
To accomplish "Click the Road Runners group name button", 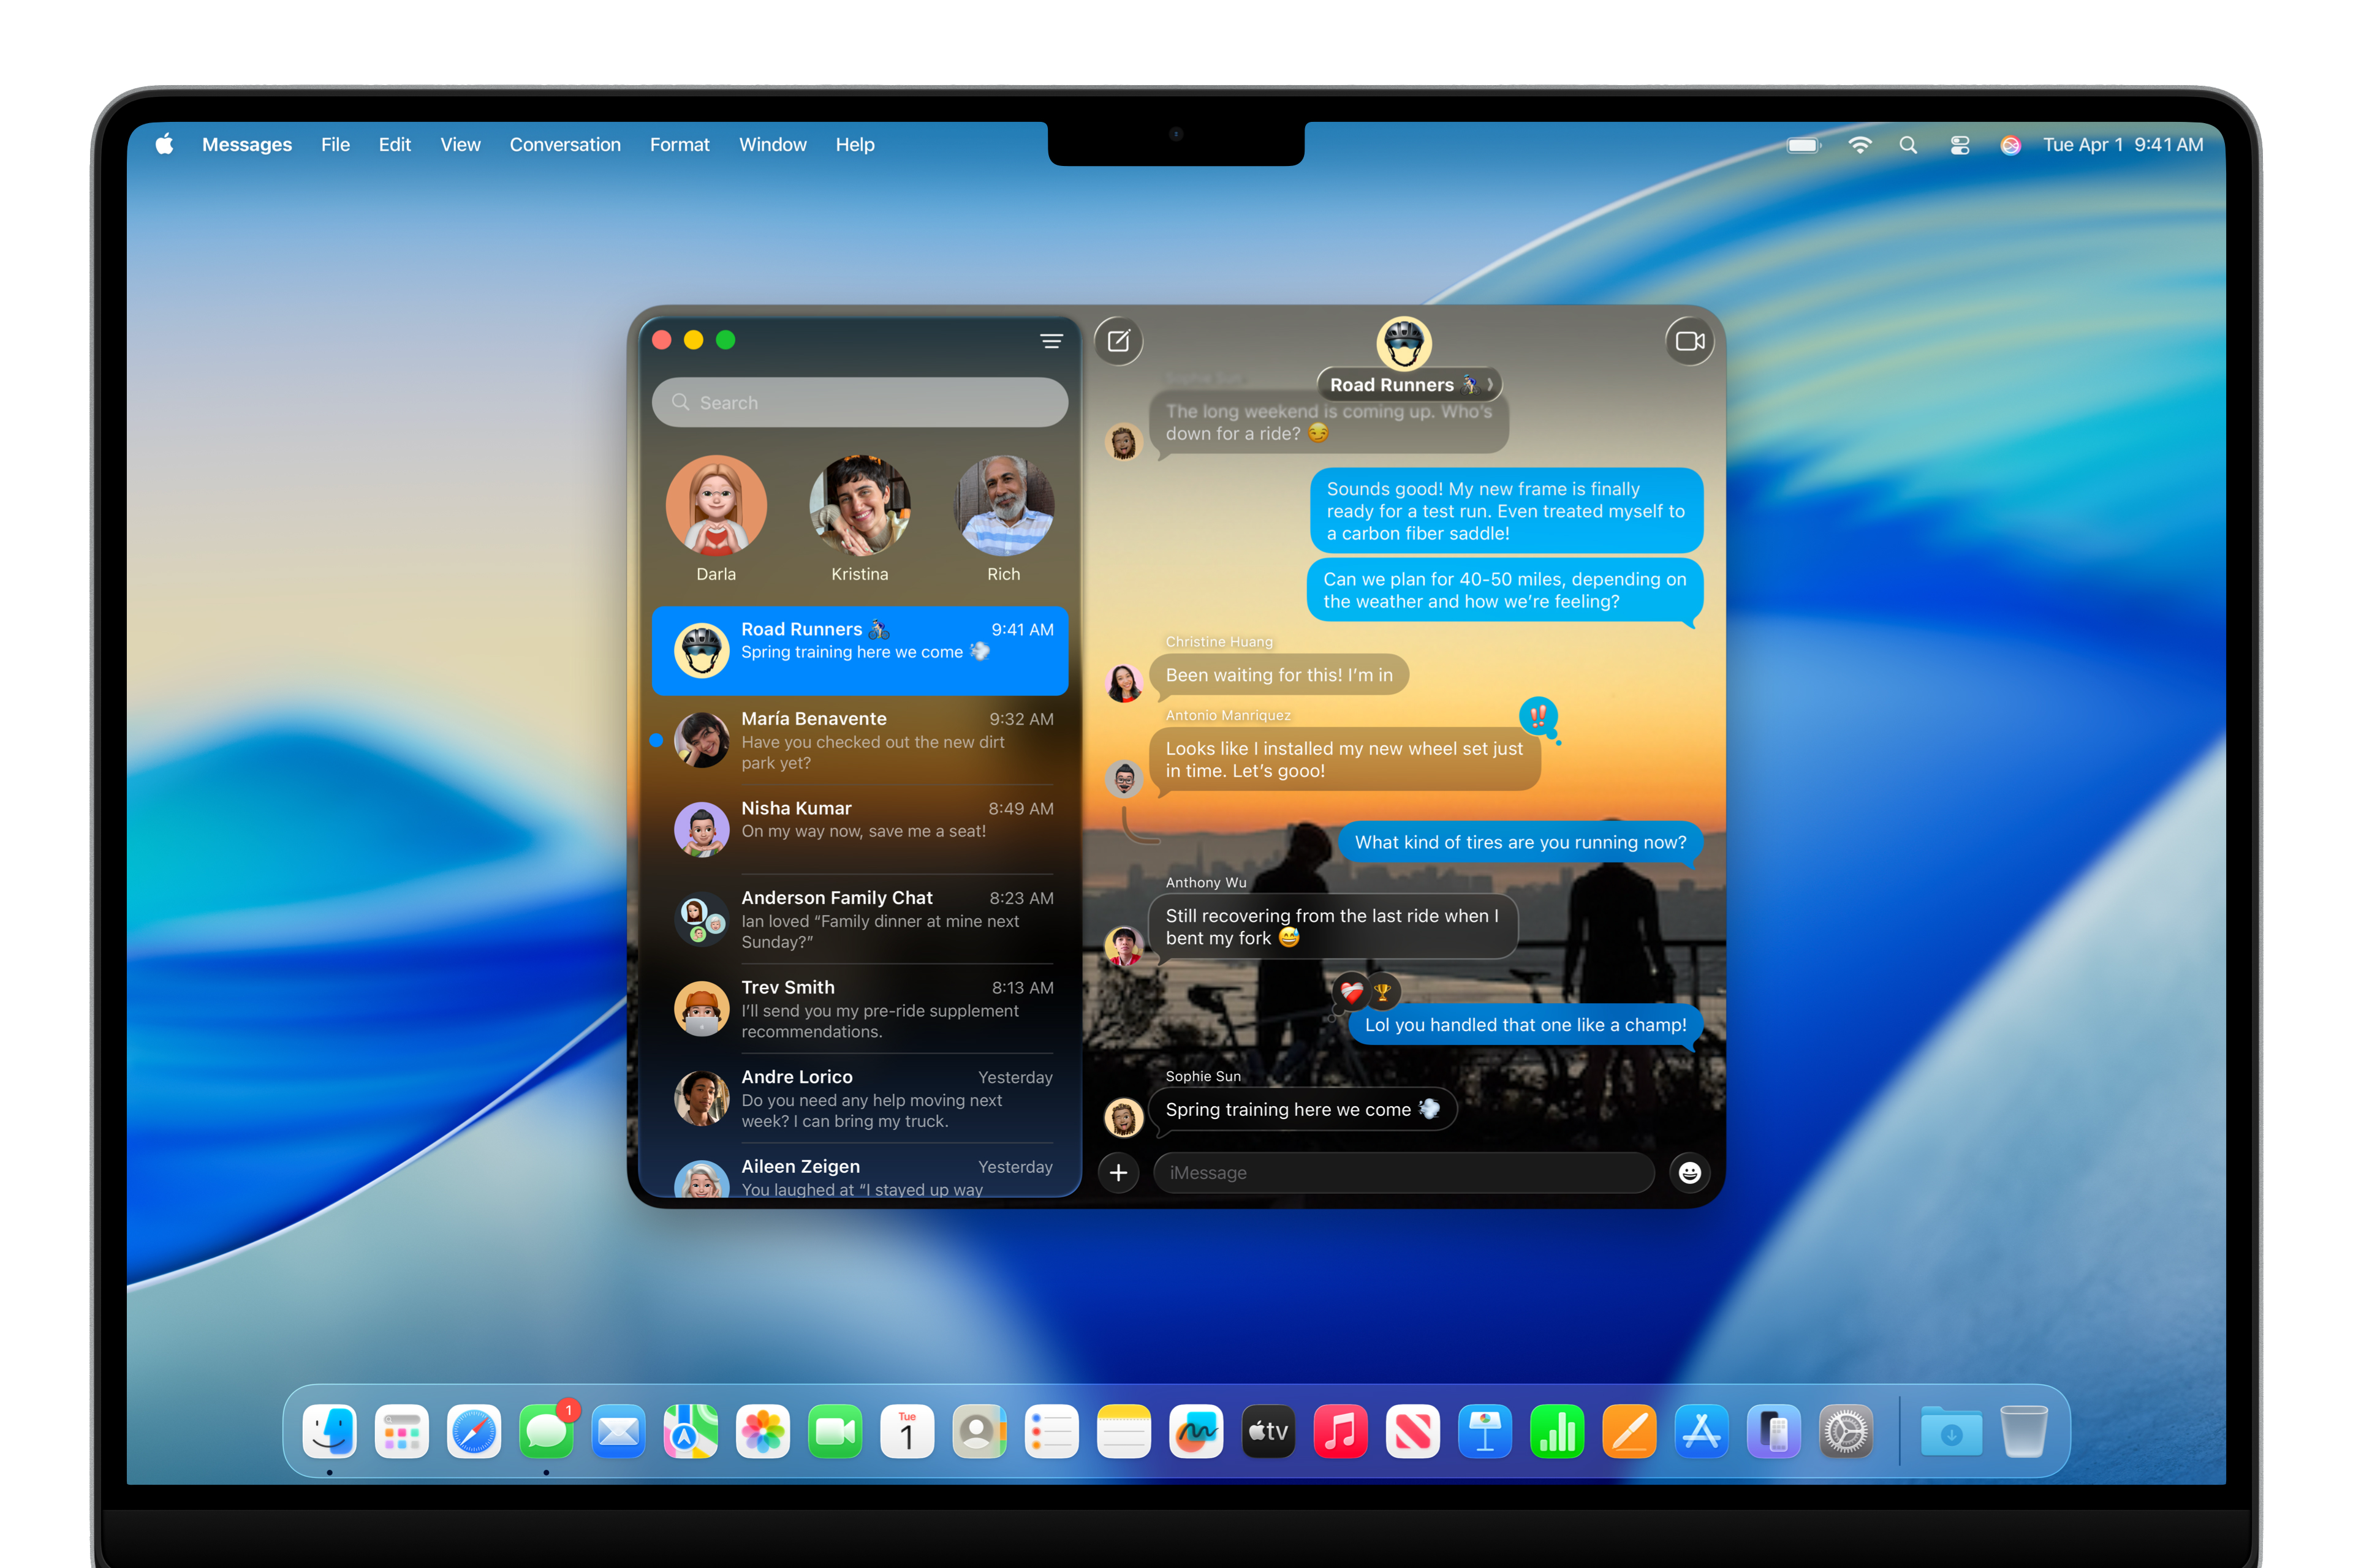I will coord(1395,384).
